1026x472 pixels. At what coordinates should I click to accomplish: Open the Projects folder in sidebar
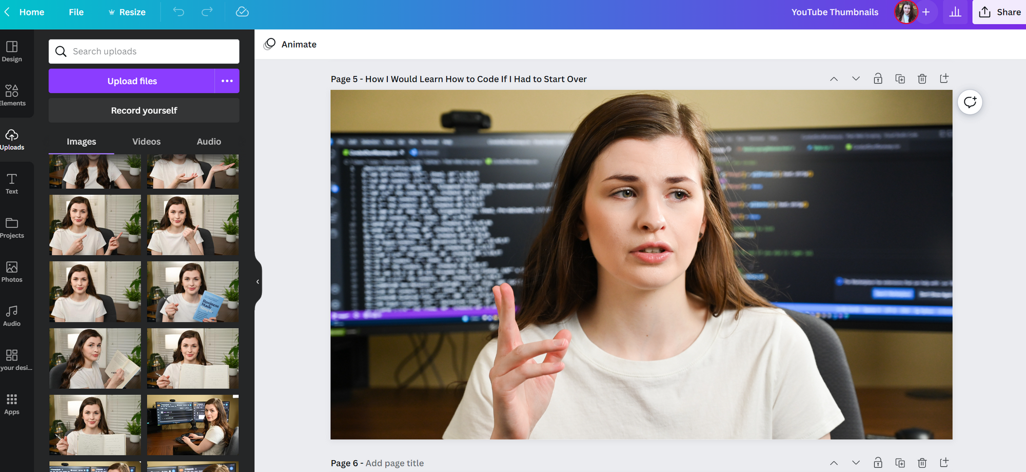point(12,228)
